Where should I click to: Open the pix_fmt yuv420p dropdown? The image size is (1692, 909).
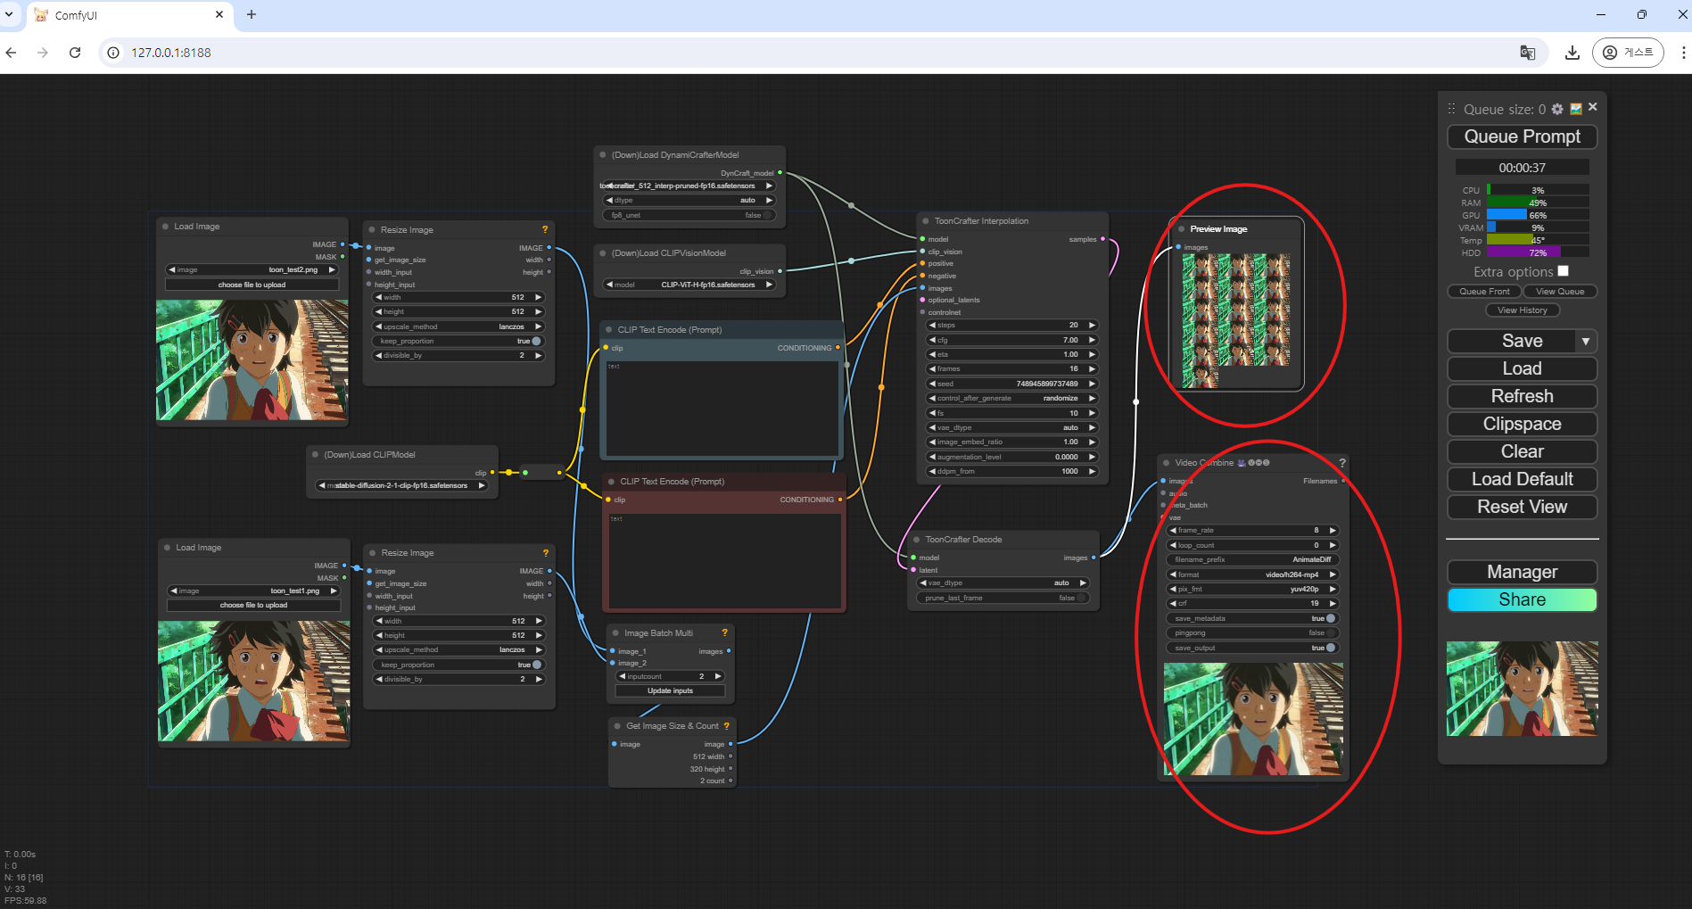pyautogui.click(x=1253, y=589)
